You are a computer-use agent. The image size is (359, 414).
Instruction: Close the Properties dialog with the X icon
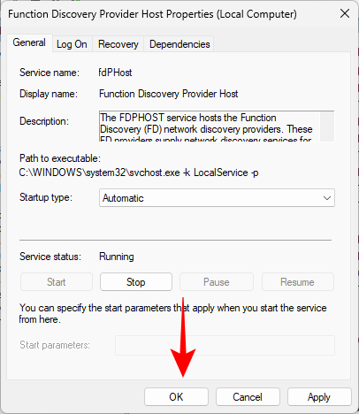[345, 13]
